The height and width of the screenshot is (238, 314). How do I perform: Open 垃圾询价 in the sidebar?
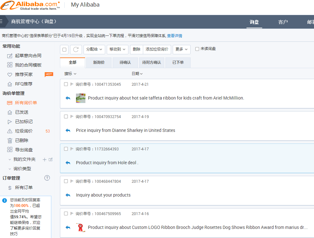[x=24, y=131]
